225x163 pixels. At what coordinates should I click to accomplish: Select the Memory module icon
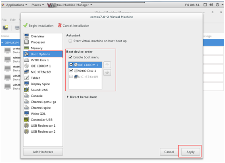click(x=27, y=48)
